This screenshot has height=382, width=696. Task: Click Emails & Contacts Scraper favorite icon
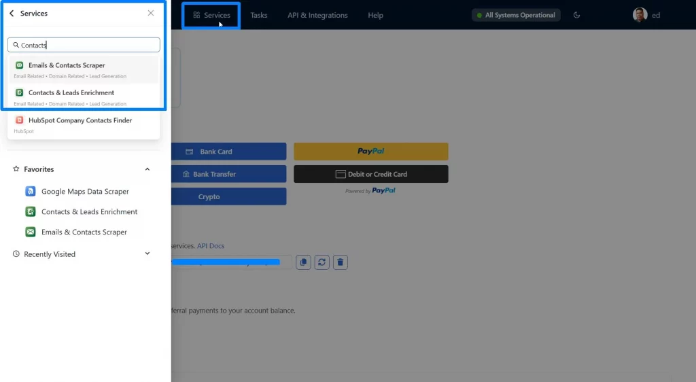pyautogui.click(x=30, y=232)
